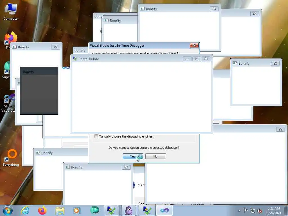Open network icon in system tray
The width and height of the screenshot is (288, 216).
pyautogui.click(x=253, y=211)
